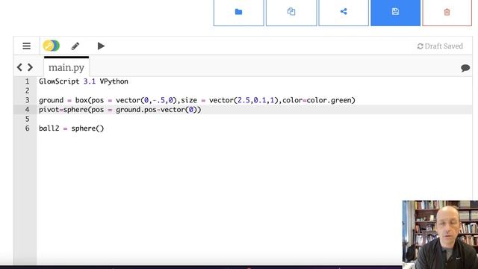
Task: Click the Draft Saved status
Action: click(x=440, y=46)
